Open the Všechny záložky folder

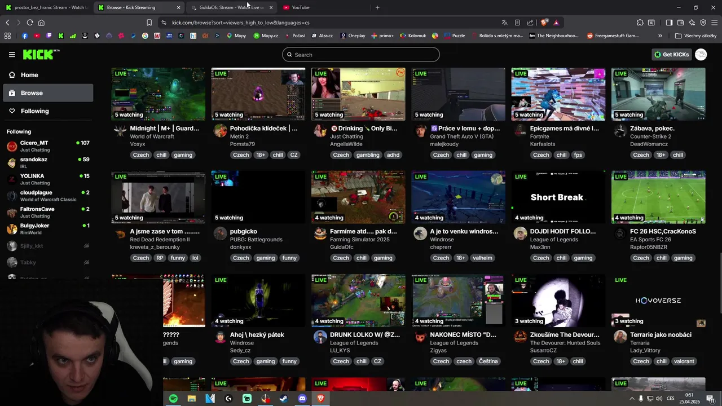pyautogui.click(x=695, y=36)
